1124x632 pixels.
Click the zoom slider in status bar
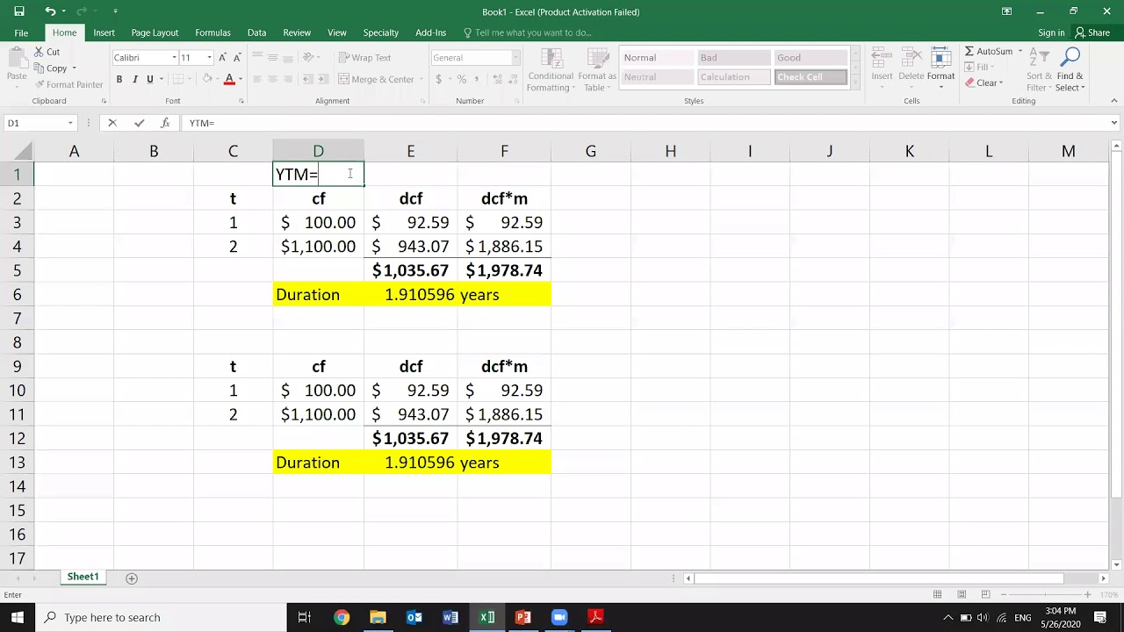tap(1045, 594)
